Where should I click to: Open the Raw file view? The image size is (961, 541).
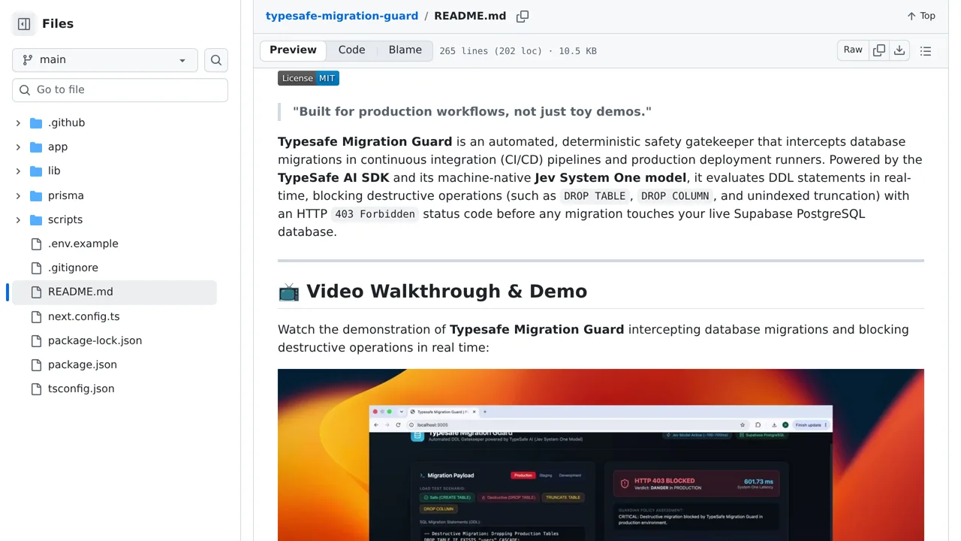coord(853,50)
